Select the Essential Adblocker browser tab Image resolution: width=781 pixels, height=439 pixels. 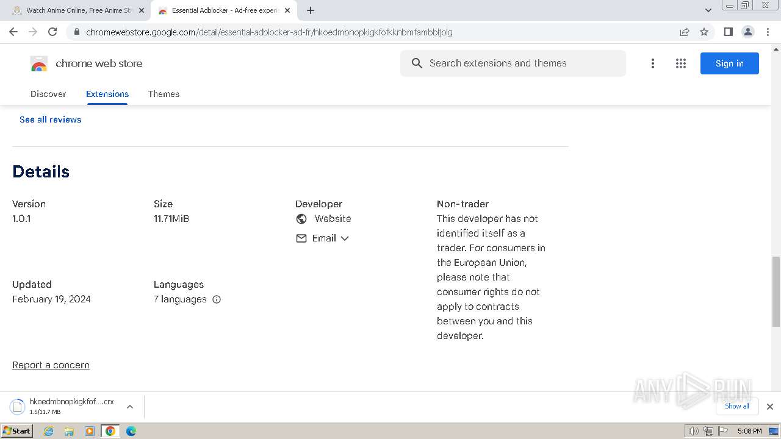pos(223,10)
